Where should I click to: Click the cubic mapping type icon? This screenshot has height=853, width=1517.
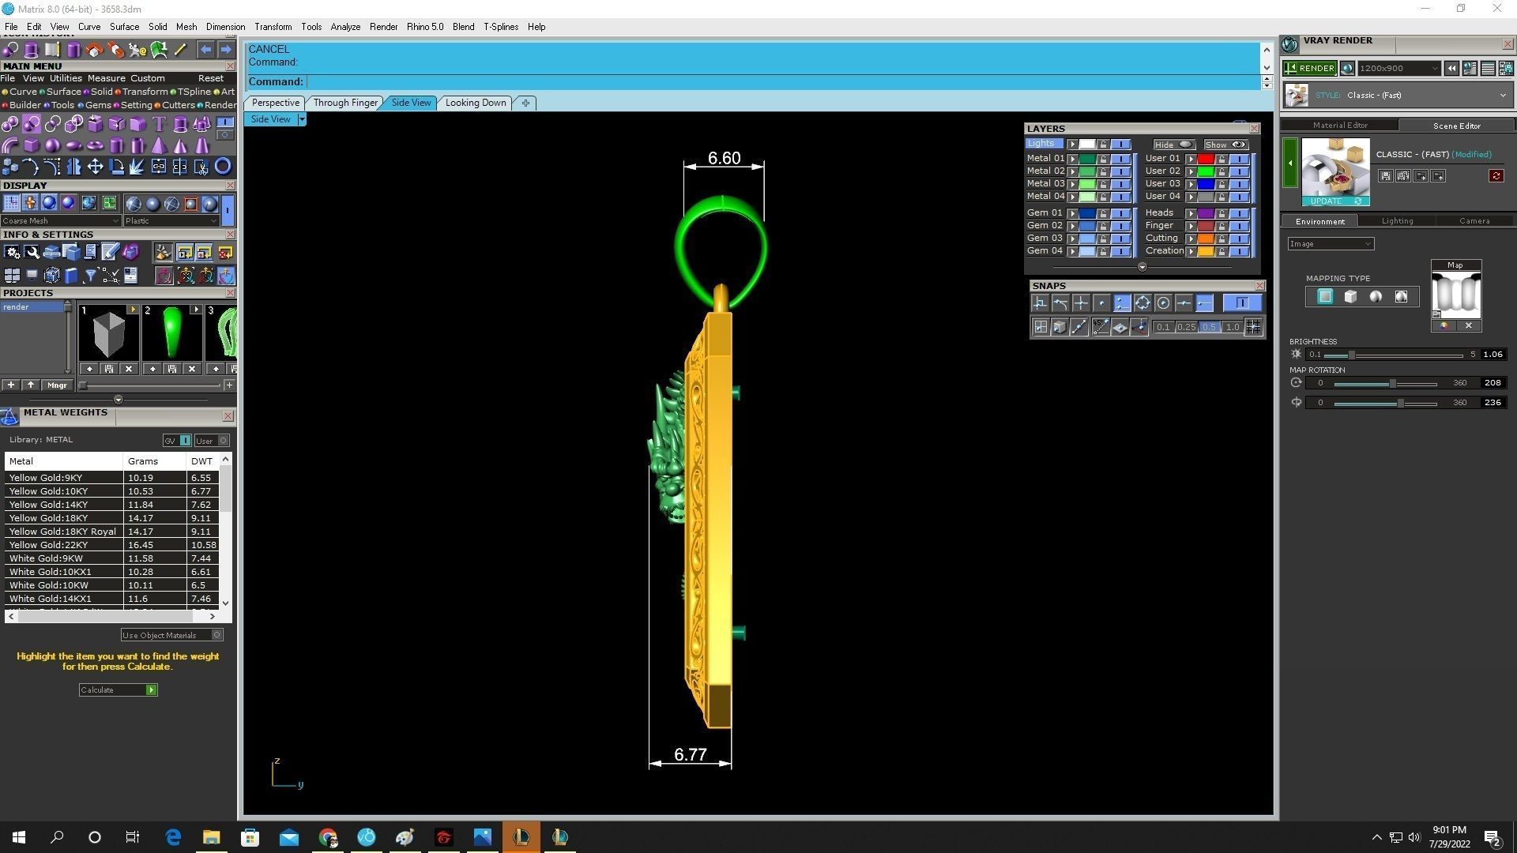(x=1350, y=296)
